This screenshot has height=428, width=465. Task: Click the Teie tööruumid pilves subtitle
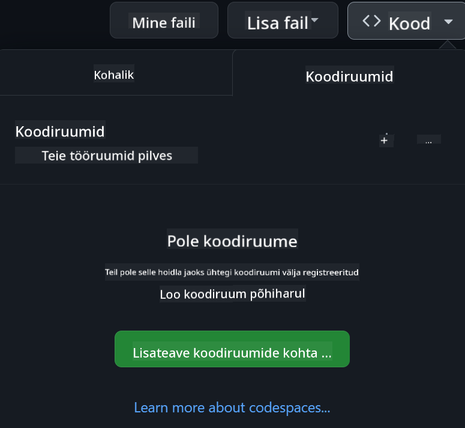click(x=107, y=156)
